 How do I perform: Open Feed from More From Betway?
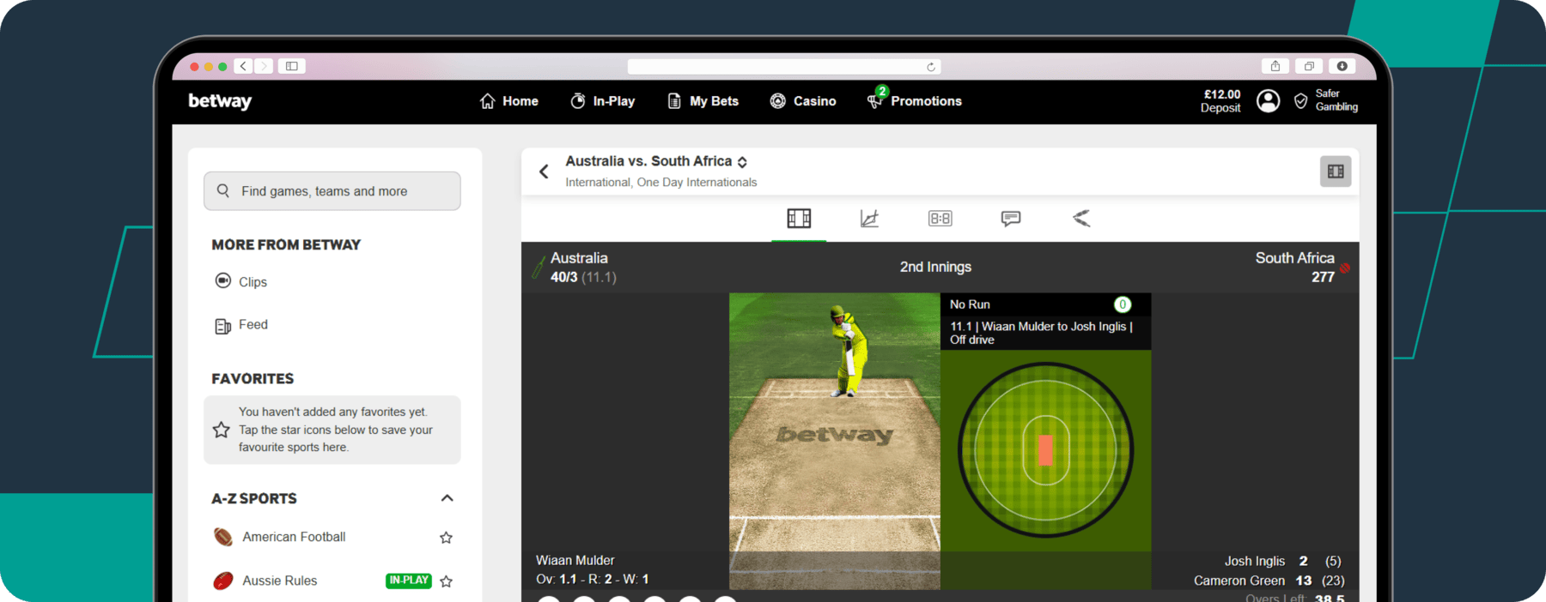click(241, 325)
